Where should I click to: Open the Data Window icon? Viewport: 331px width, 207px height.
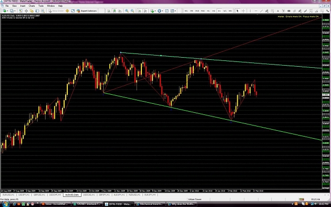[x=26, y=11]
